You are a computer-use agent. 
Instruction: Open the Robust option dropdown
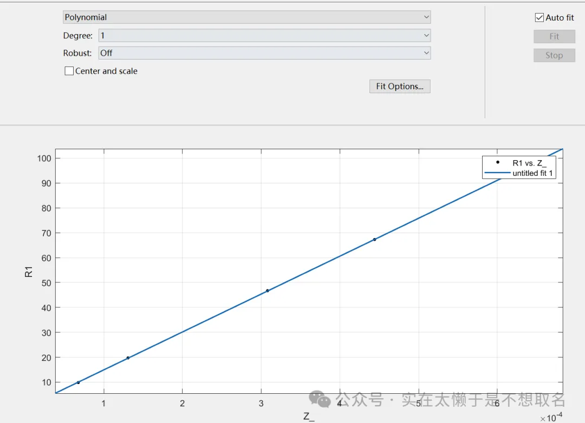tap(264, 53)
